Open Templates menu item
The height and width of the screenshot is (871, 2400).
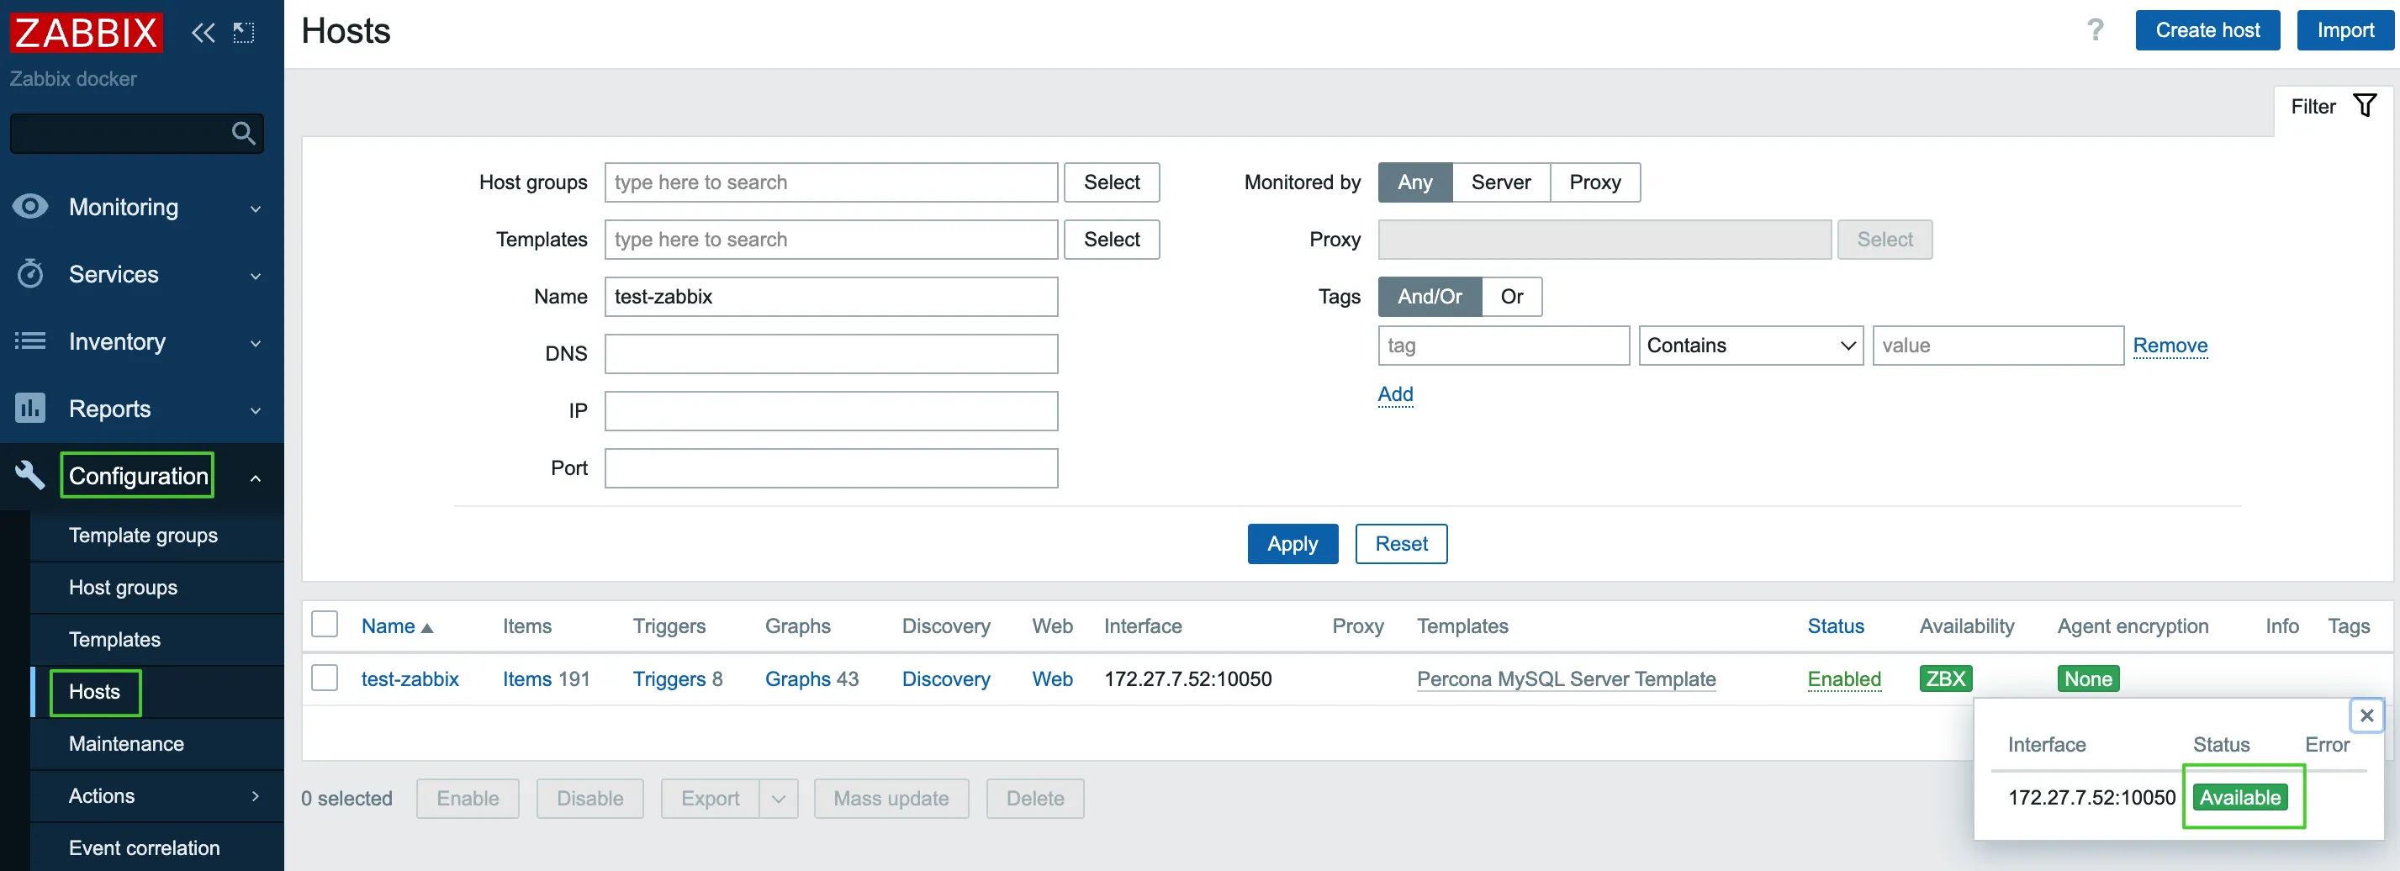114,639
